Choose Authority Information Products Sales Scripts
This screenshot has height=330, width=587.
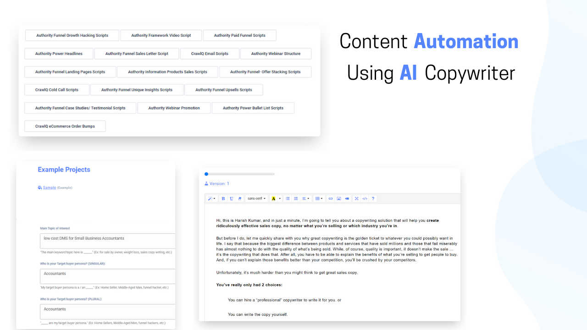pos(167,72)
